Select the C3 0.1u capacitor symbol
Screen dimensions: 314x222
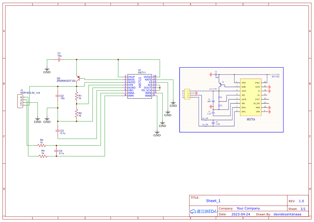57,130
